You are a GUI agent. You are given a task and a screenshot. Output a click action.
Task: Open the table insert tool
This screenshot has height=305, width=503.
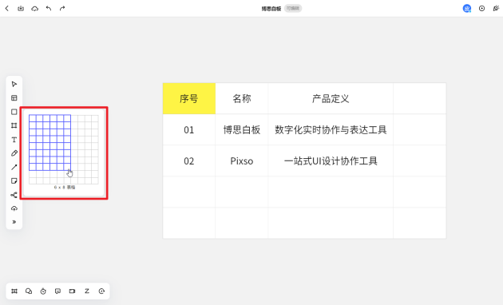click(14, 98)
